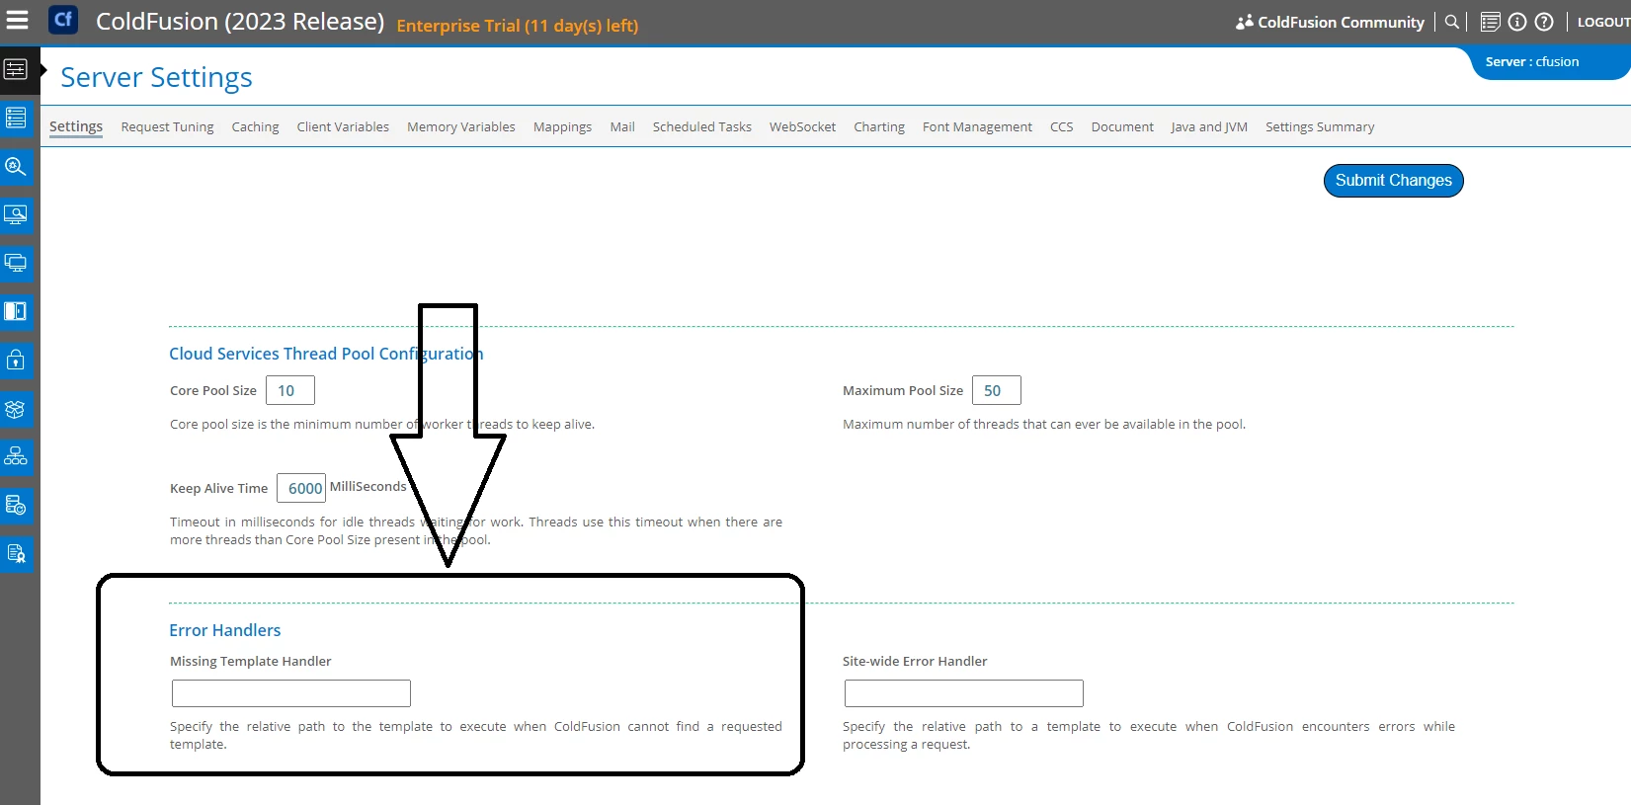Open the ColdFusion Community link
Image resolution: width=1631 pixels, height=805 pixels.
pos(1331,22)
